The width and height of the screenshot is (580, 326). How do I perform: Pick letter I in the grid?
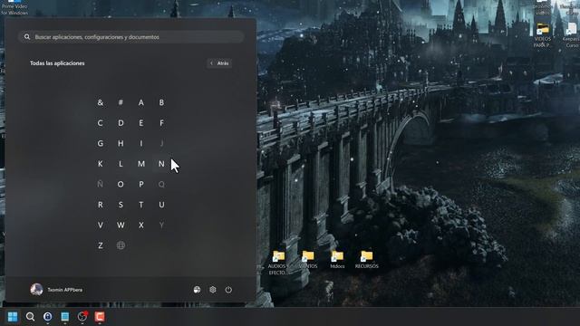point(141,143)
